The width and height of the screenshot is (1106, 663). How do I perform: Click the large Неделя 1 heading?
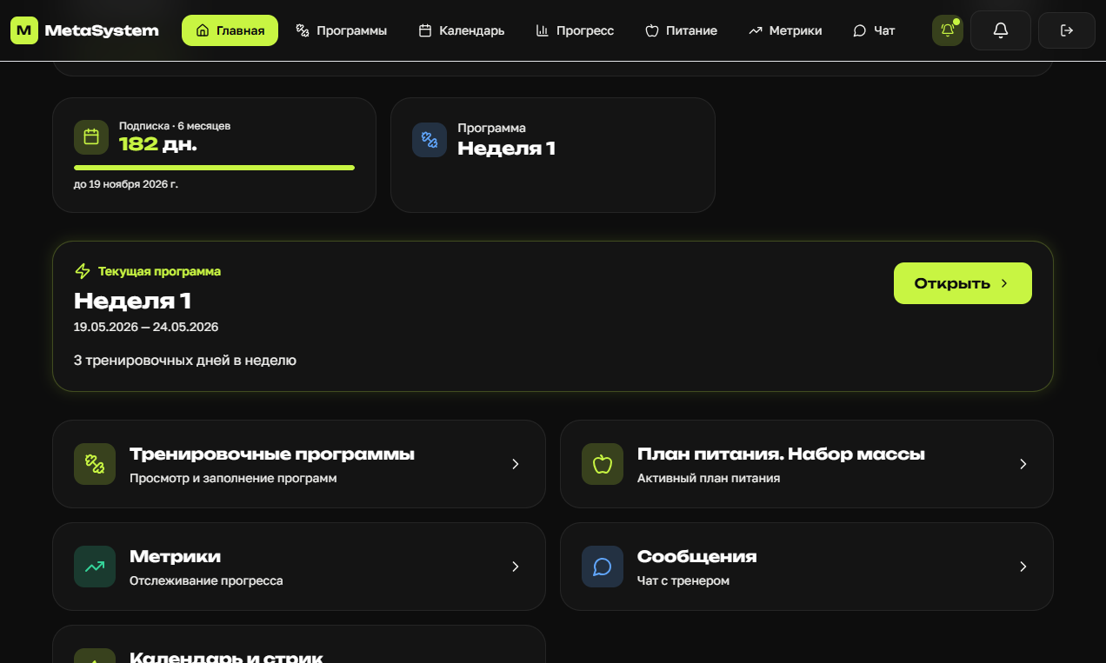[x=132, y=301]
